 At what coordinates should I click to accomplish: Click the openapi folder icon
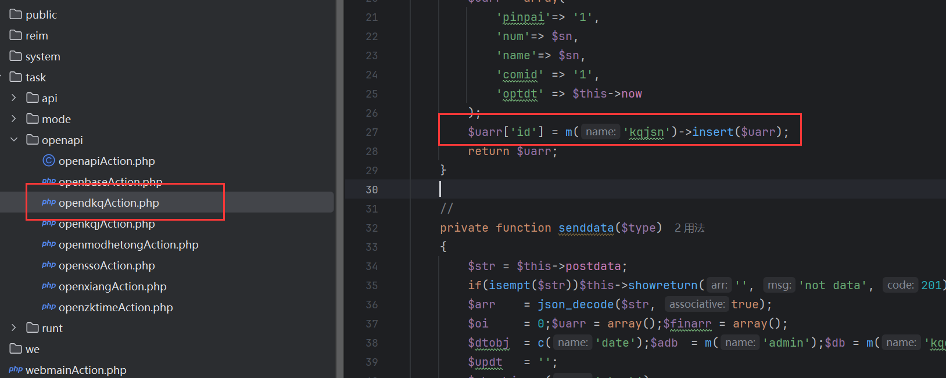(x=33, y=140)
